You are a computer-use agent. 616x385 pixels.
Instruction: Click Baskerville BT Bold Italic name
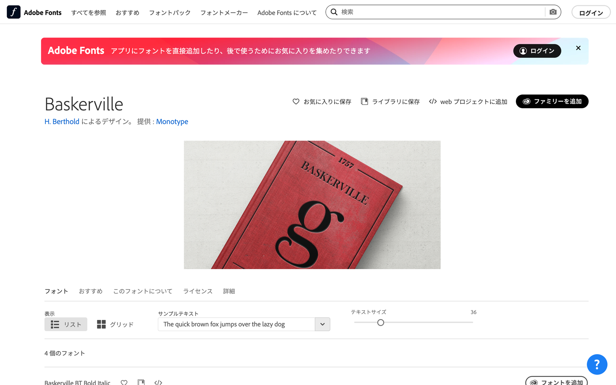pos(77,382)
